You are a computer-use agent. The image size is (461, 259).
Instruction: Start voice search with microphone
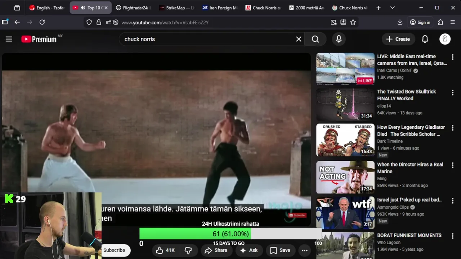(x=339, y=39)
